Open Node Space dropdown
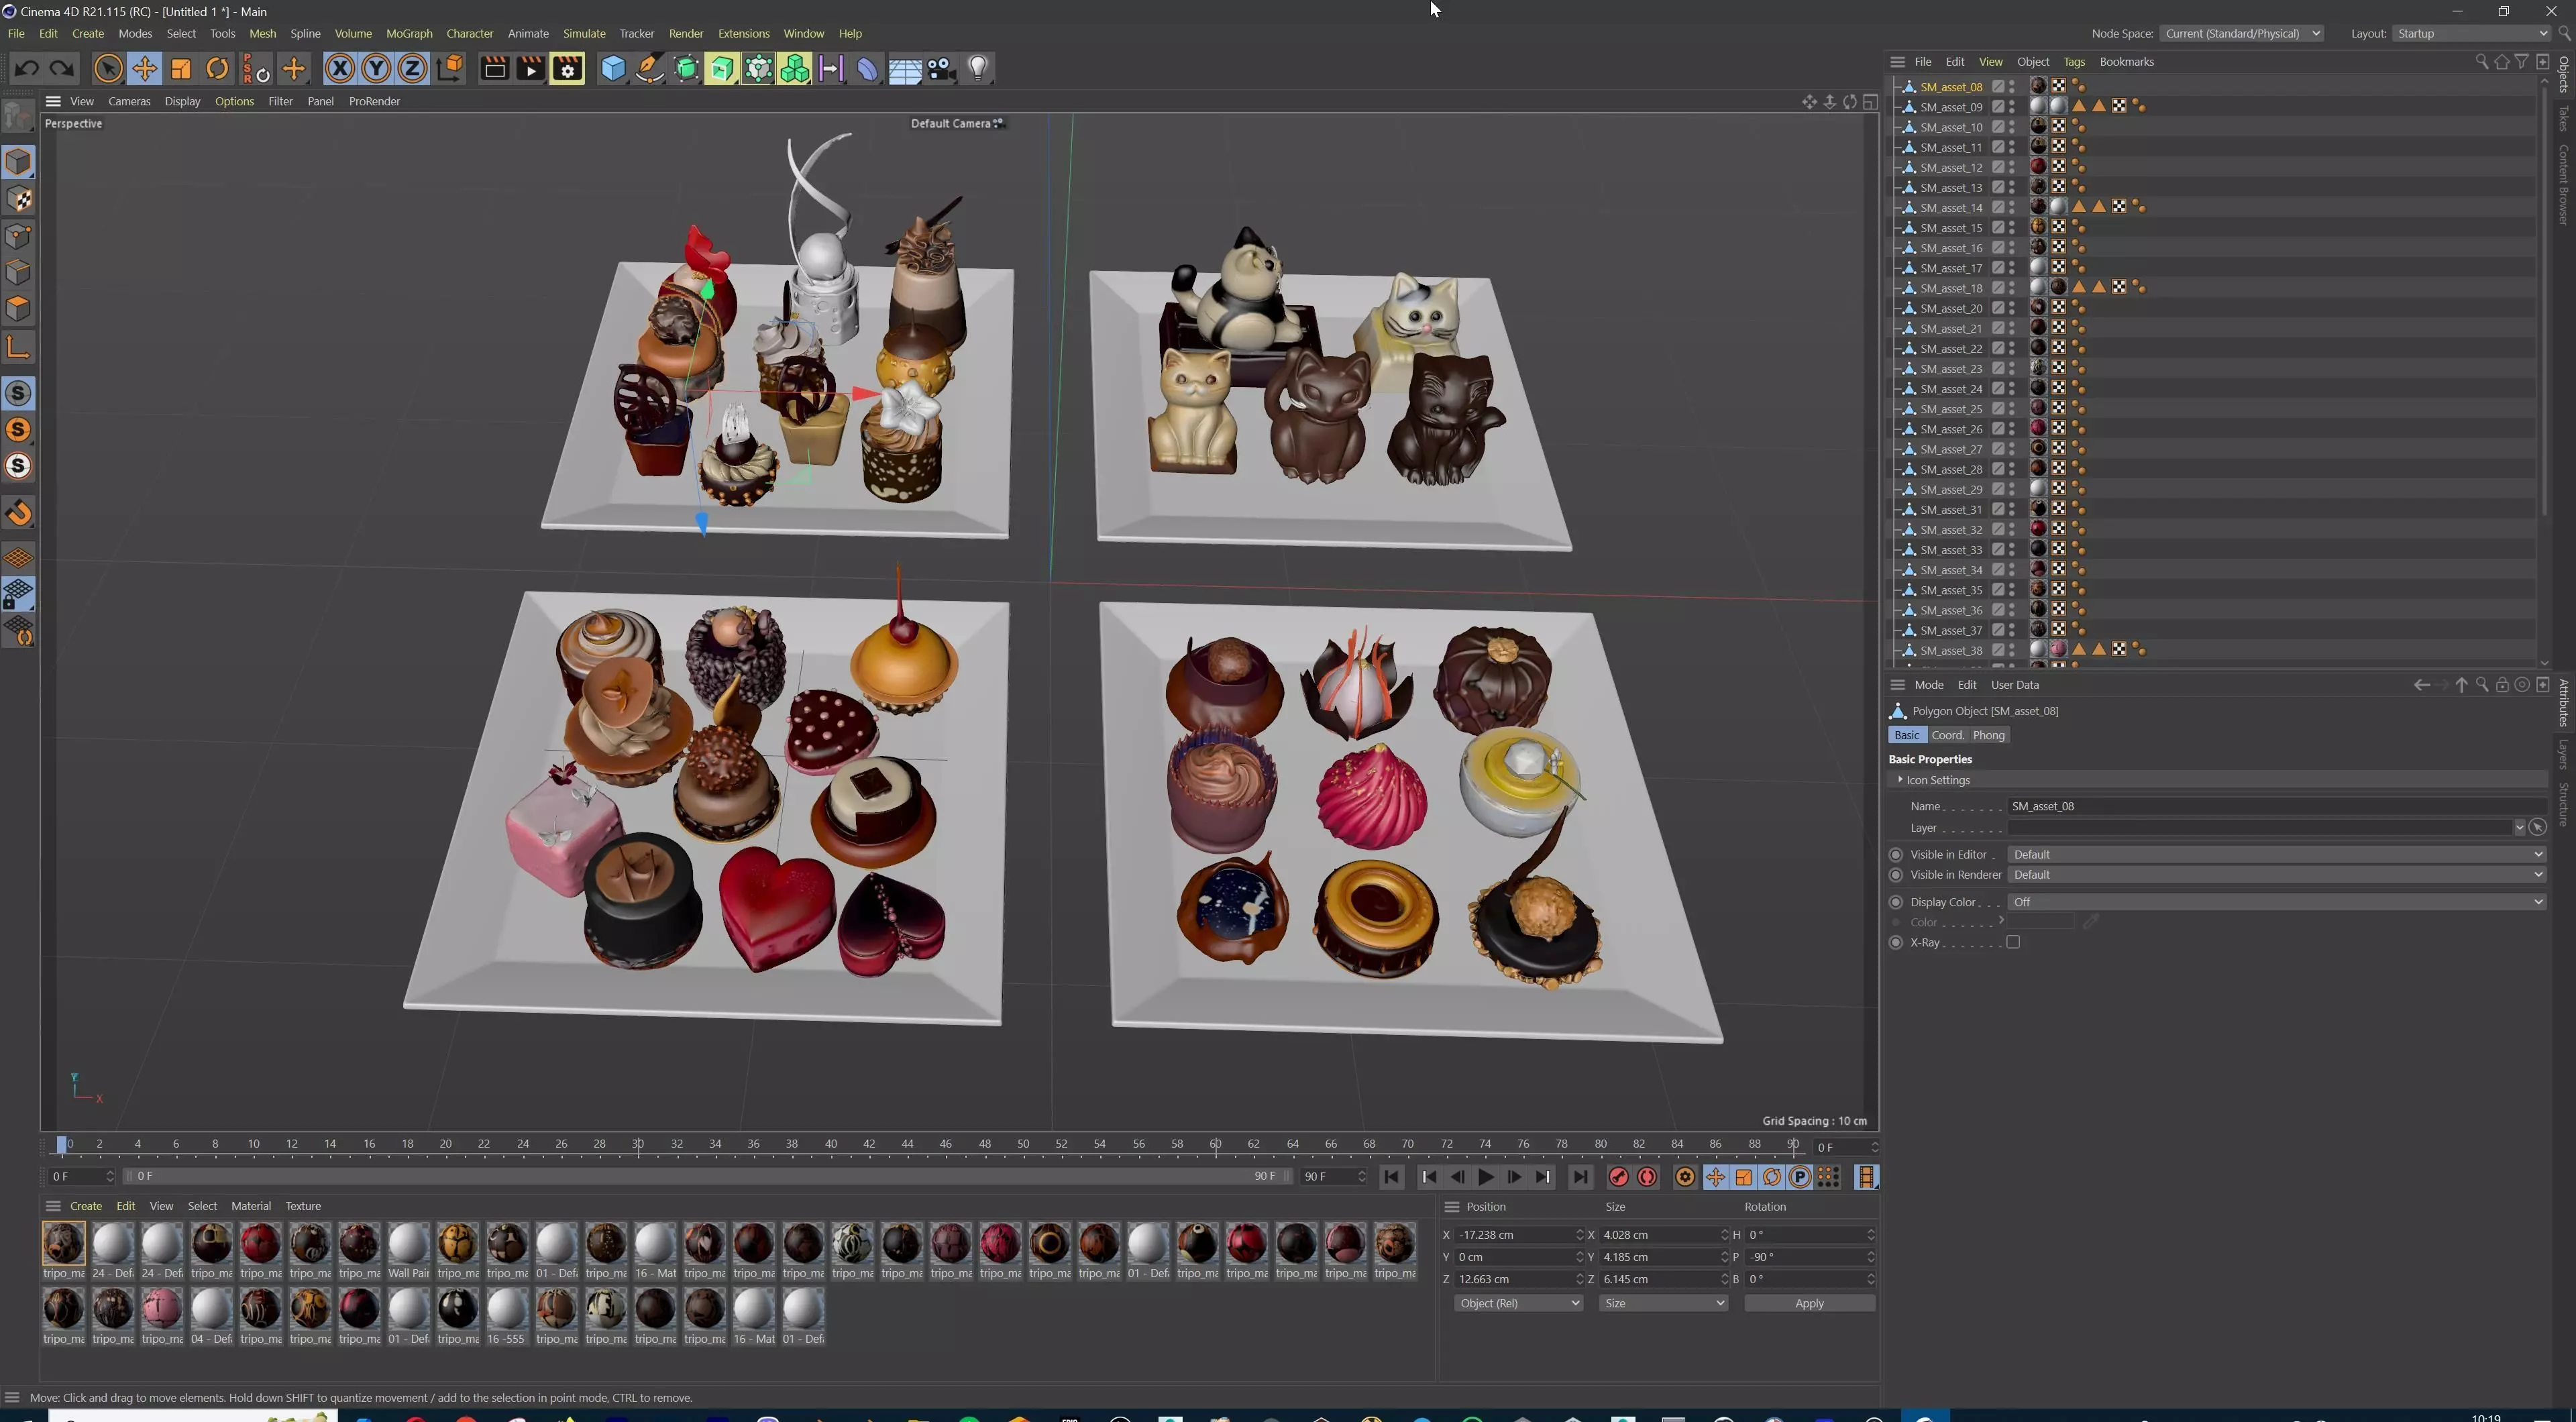This screenshot has width=2576, height=1422. click(2241, 33)
